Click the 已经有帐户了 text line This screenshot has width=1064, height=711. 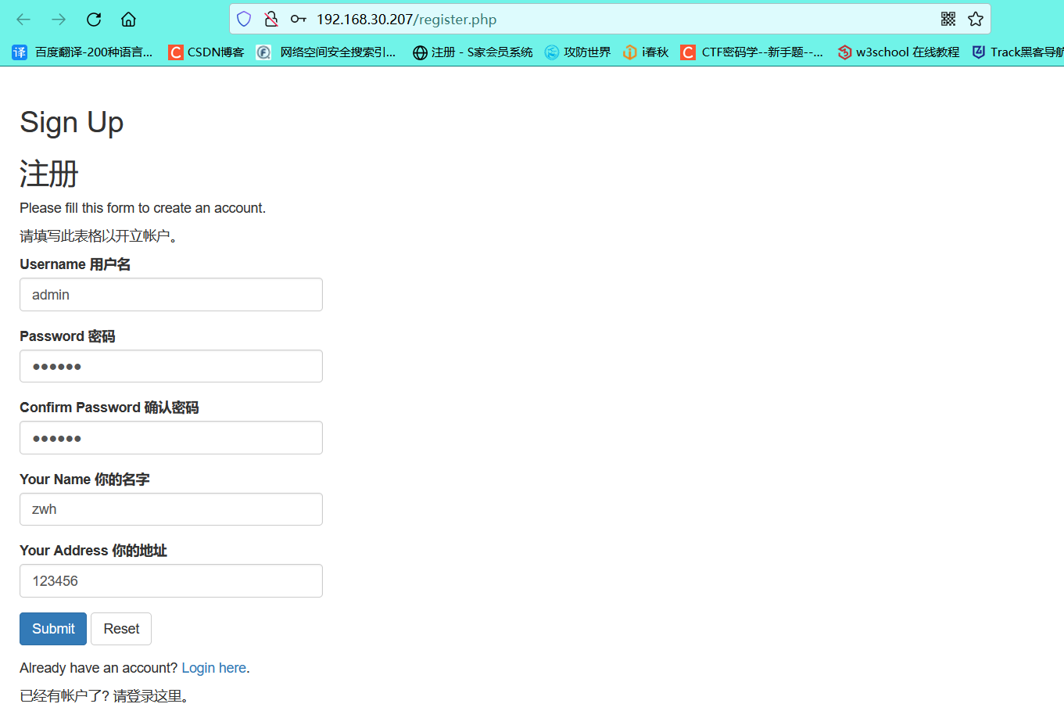tap(106, 696)
